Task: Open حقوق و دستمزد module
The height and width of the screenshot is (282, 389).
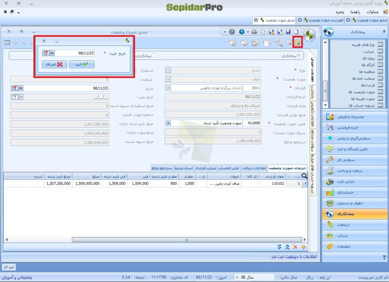Action: click(x=355, y=203)
